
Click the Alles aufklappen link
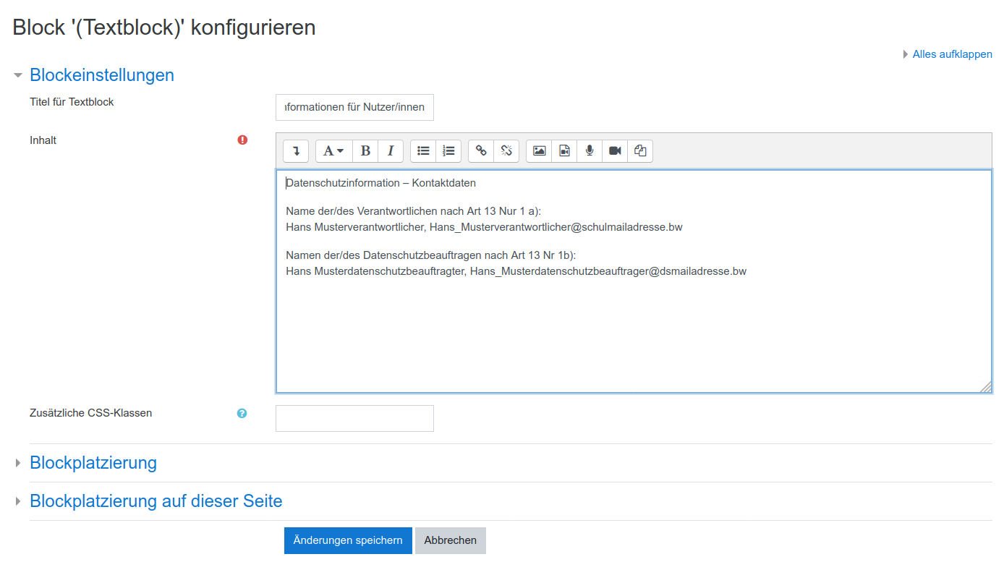click(952, 54)
